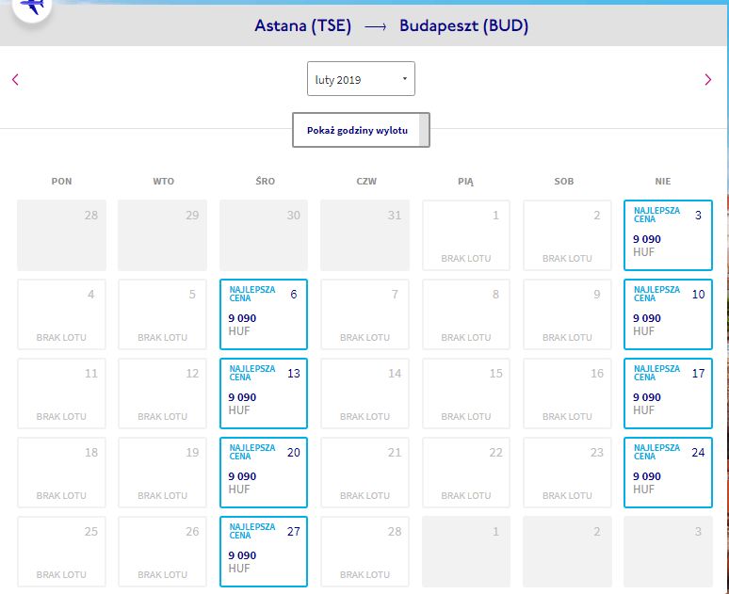Click the PIĄ weekday header
The height and width of the screenshot is (594, 729).
coord(465,182)
